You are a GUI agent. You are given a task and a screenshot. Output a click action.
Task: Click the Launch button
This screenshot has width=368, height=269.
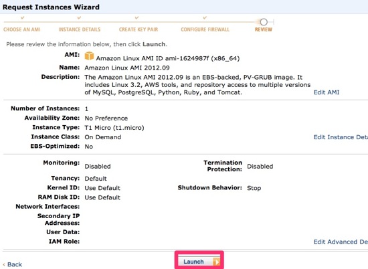coord(199,262)
